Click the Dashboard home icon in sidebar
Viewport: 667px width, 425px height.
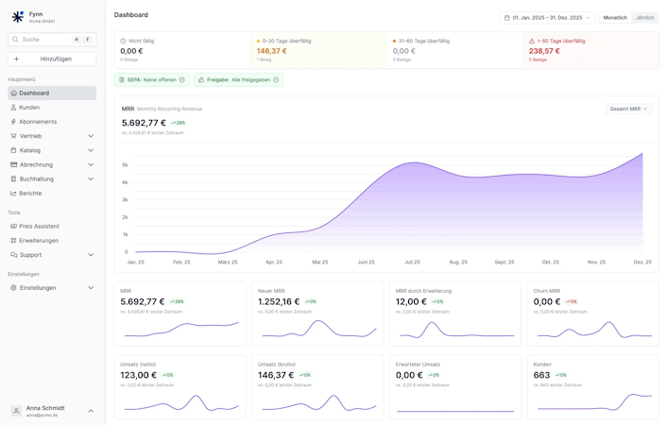coord(13,93)
